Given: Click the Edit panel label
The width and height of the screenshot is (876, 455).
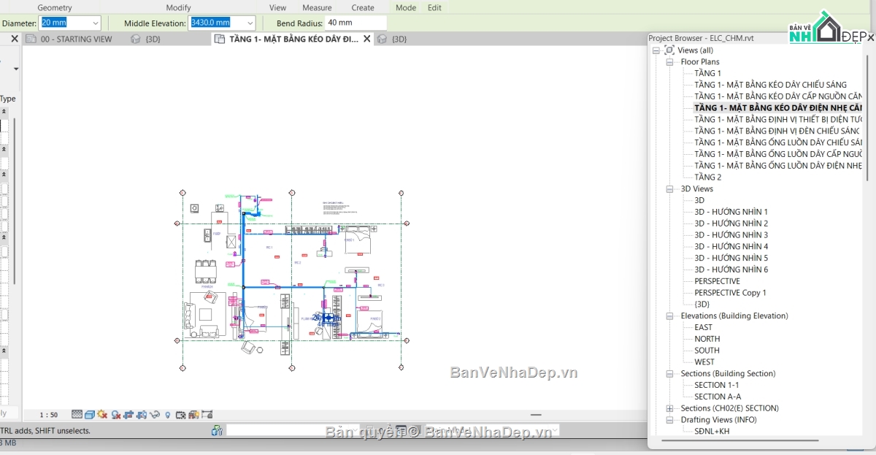Looking at the screenshot, I should pyautogui.click(x=434, y=7).
